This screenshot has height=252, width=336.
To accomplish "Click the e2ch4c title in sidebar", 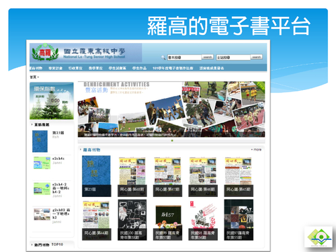I will [x=58, y=159].
